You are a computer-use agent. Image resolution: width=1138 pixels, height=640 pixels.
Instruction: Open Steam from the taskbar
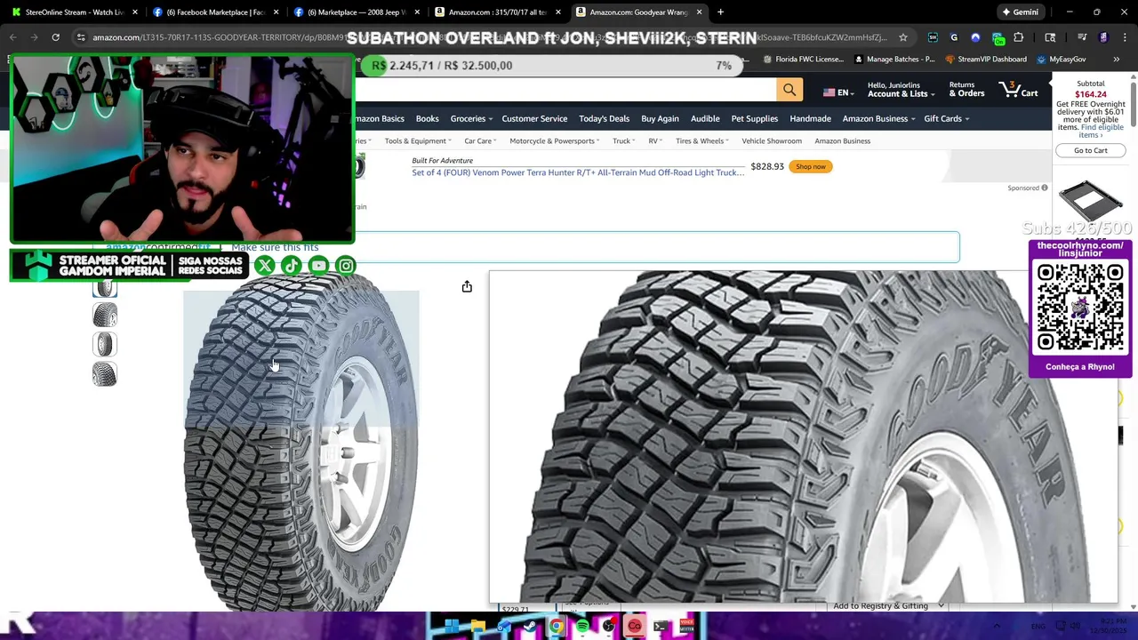(530, 627)
